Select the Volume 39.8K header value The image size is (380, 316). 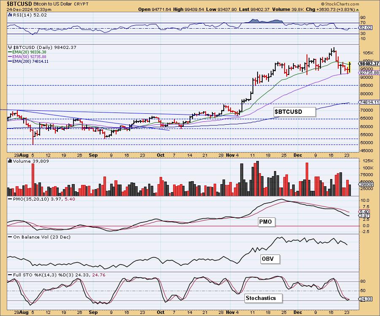(x=288, y=9)
